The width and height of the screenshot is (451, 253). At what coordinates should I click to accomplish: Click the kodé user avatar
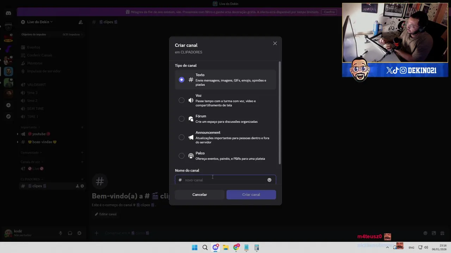pos(8,233)
